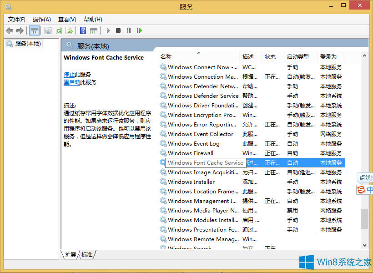Image resolution: width=373 pixels, height=273 pixels.
Task: Stop the service with the black square icon
Action: pos(118,30)
